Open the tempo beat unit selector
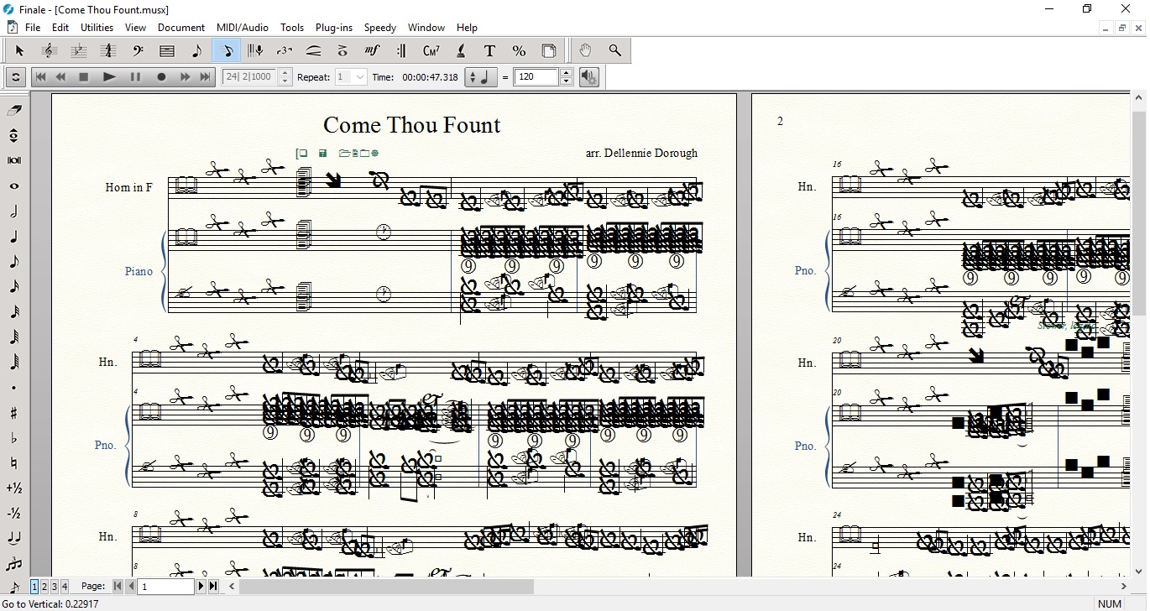Image resolution: width=1150 pixels, height=611 pixels. (x=481, y=77)
